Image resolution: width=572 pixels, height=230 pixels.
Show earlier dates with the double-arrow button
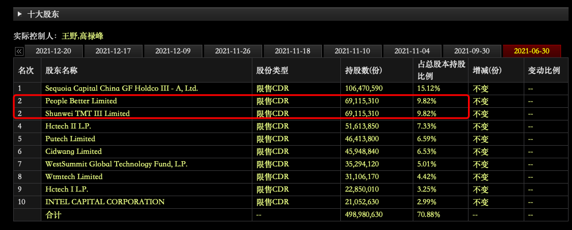(19, 51)
